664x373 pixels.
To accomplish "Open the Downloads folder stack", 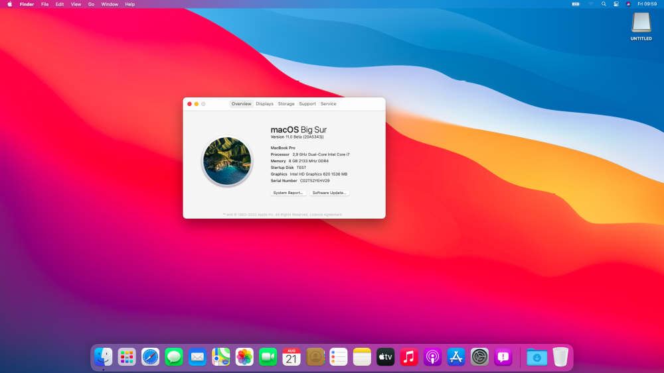I will pos(537,357).
